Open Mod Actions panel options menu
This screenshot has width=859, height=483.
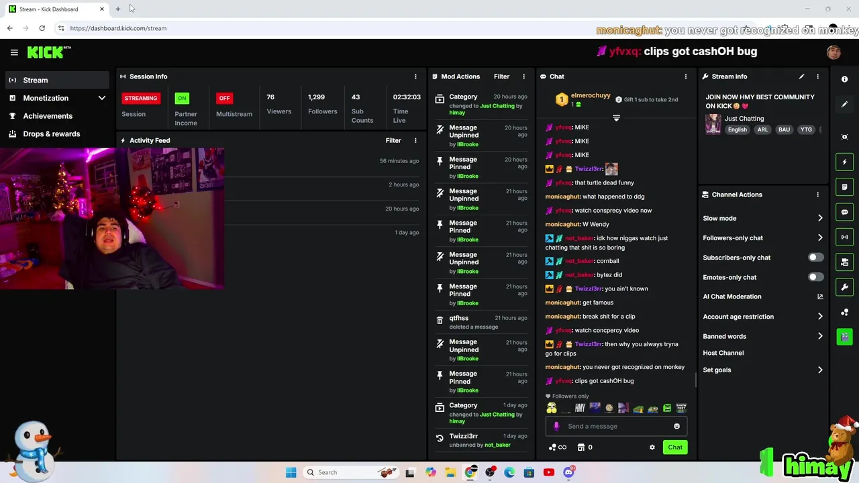[x=523, y=76]
